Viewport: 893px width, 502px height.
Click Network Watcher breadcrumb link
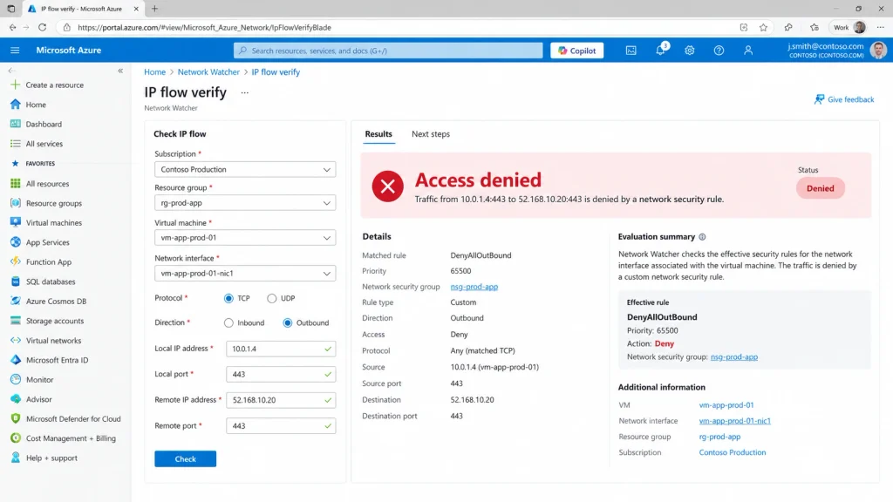pyautogui.click(x=208, y=72)
